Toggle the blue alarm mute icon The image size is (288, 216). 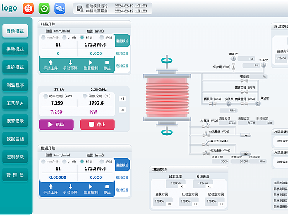coord(60,8)
